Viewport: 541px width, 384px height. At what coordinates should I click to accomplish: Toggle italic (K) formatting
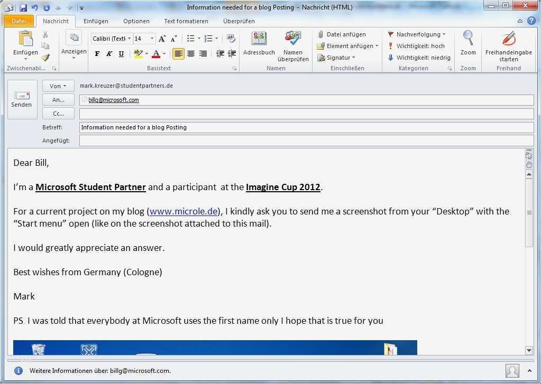click(x=109, y=54)
